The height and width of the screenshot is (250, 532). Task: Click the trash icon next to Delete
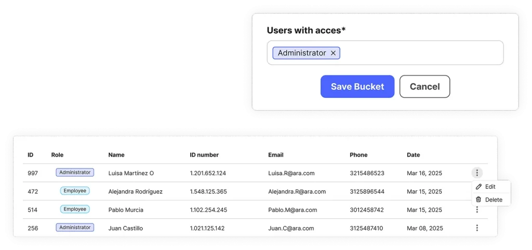[x=478, y=200]
